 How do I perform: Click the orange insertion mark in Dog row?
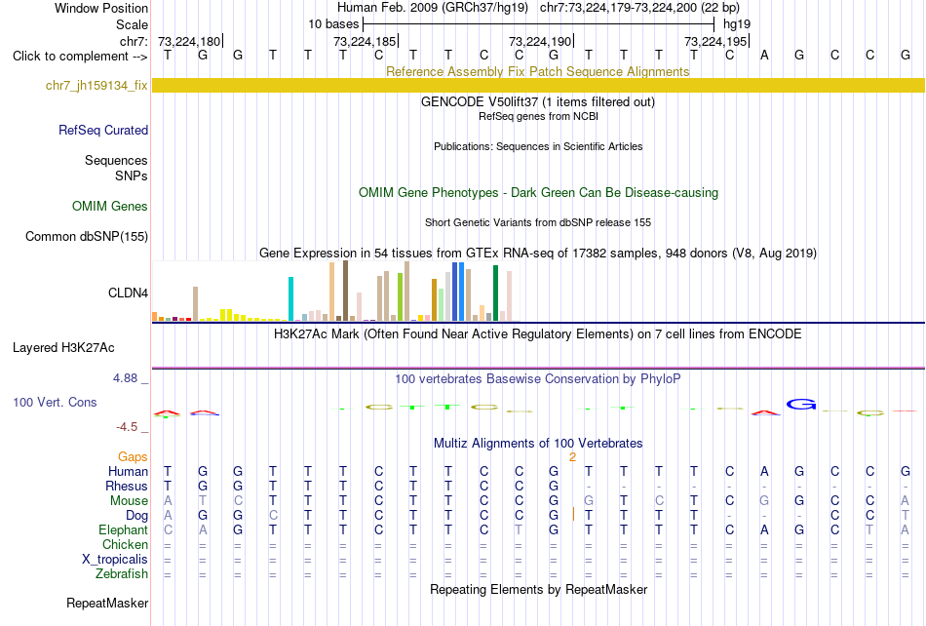(x=573, y=515)
